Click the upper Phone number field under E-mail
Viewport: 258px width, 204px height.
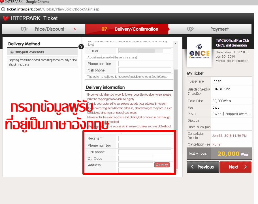[x=145, y=64]
